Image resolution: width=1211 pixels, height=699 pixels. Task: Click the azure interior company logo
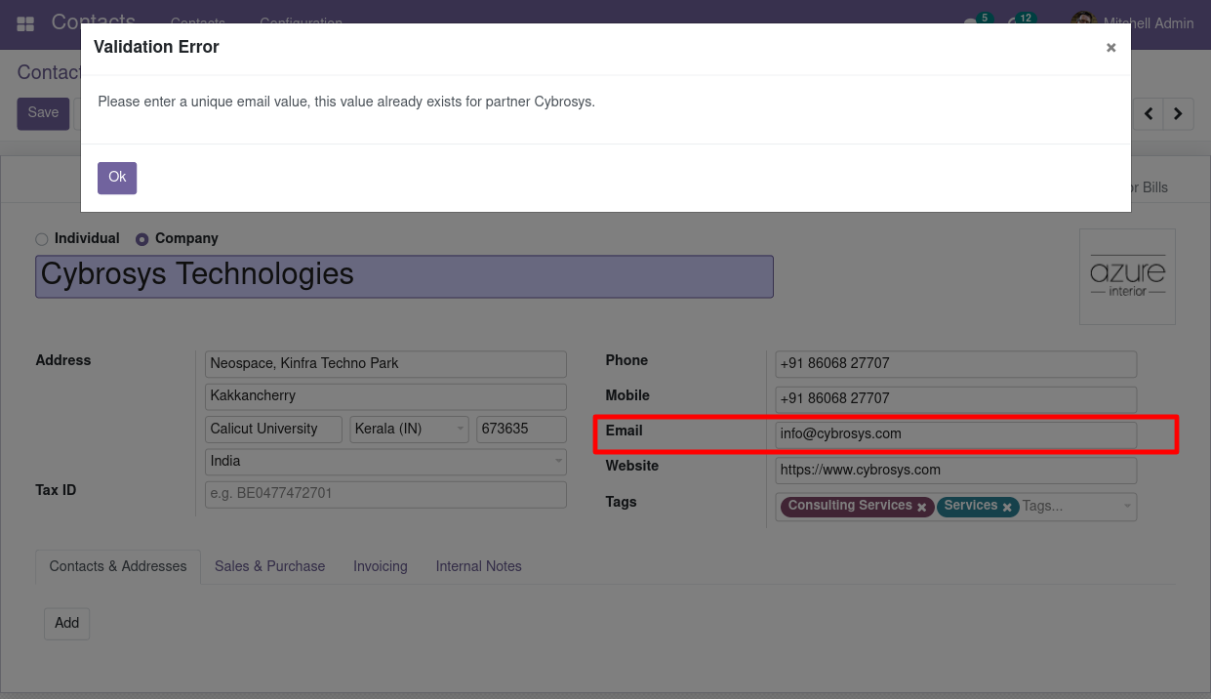coord(1127,277)
